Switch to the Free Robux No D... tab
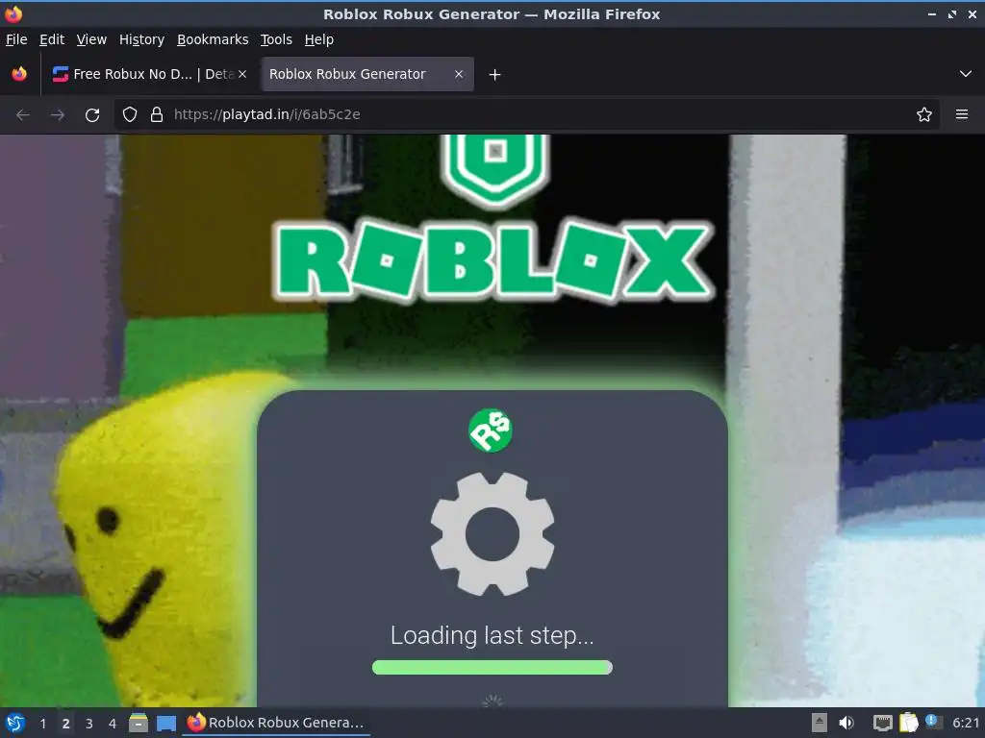This screenshot has width=985, height=738. click(x=149, y=74)
